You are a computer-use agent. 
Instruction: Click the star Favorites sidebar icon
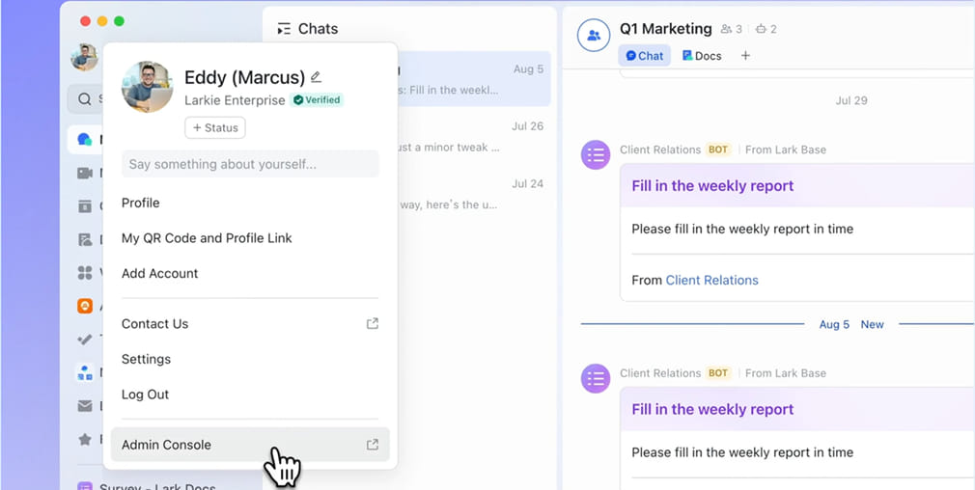pos(85,440)
